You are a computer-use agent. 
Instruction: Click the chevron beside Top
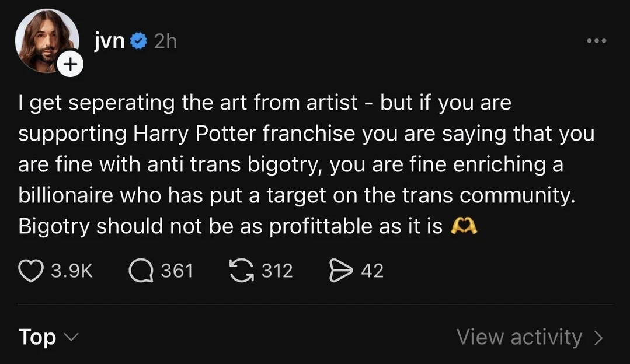click(x=70, y=337)
